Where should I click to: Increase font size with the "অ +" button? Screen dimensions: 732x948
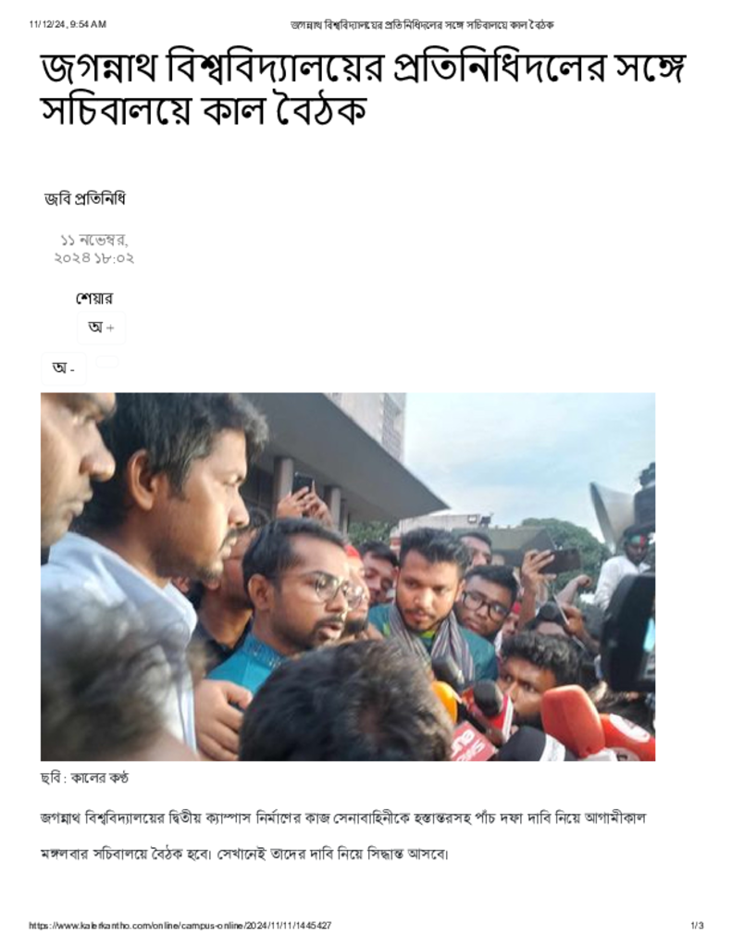tap(101, 328)
